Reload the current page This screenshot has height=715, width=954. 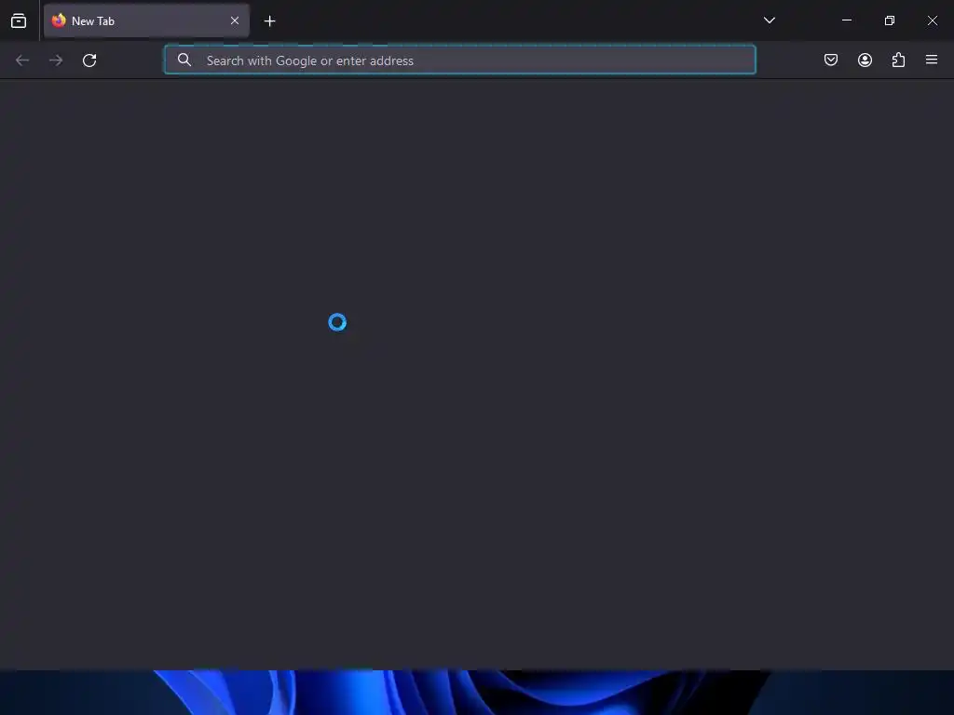coord(89,61)
